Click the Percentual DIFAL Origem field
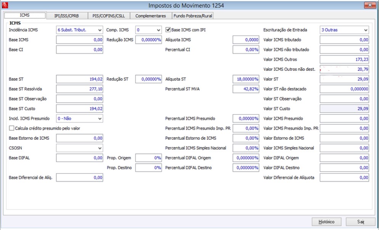Image resolution: width=379 pixels, height=230 pixels. [246, 158]
